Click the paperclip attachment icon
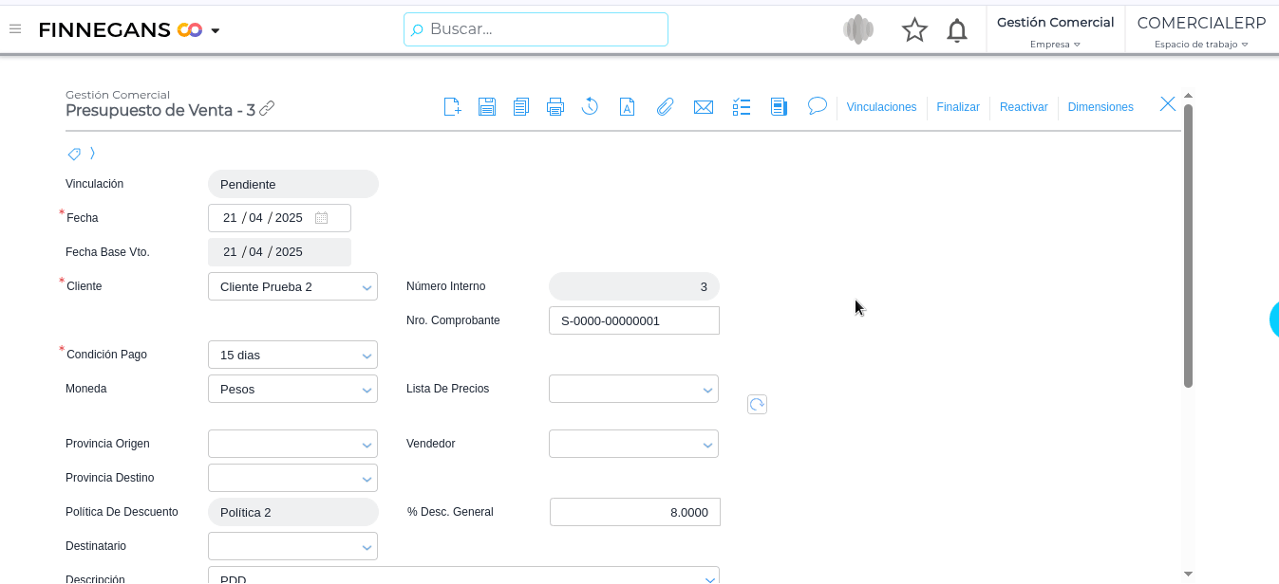Screen dimensions: 1279x584 coord(665,106)
